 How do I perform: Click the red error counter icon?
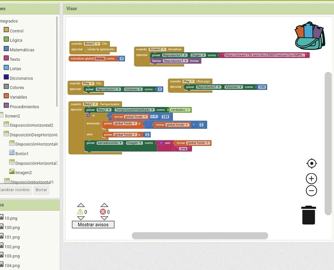click(103, 212)
